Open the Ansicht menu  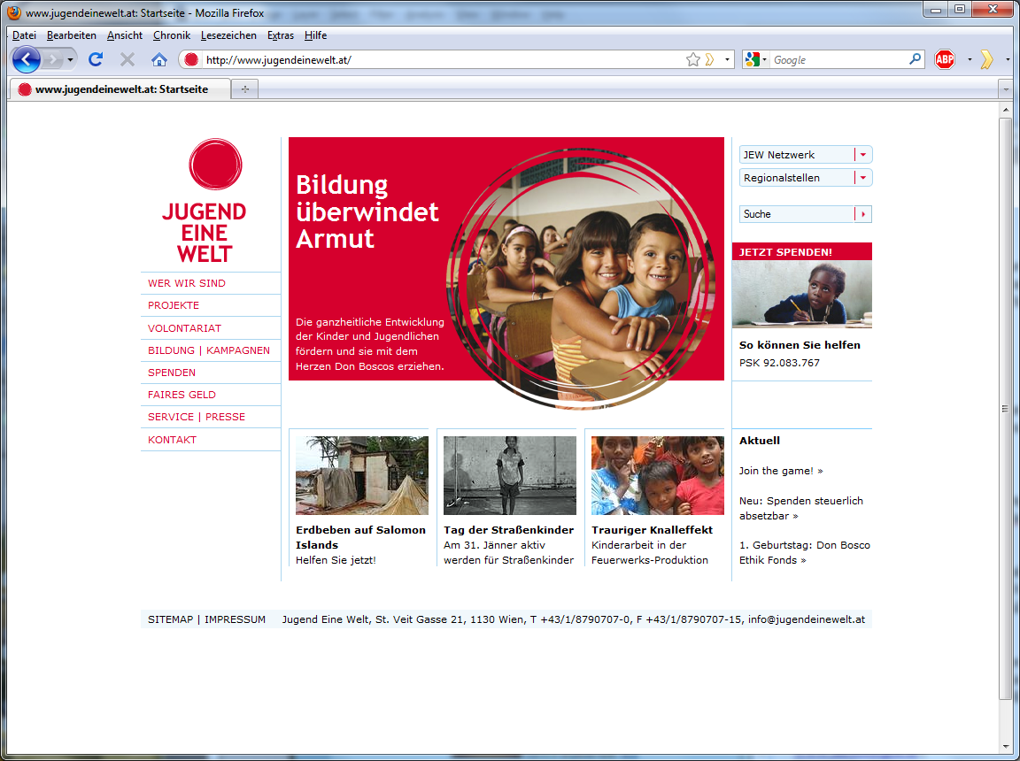pos(125,35)
